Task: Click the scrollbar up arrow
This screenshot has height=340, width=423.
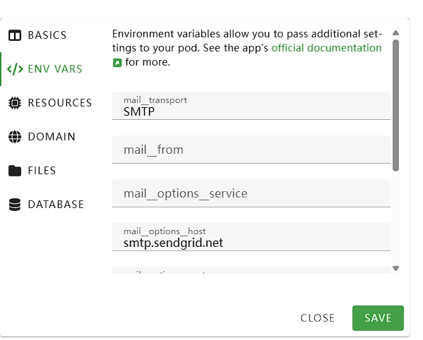Action: [x=395, y=33]
